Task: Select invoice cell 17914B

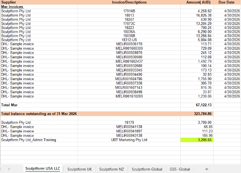Action: tap(129, 11)
